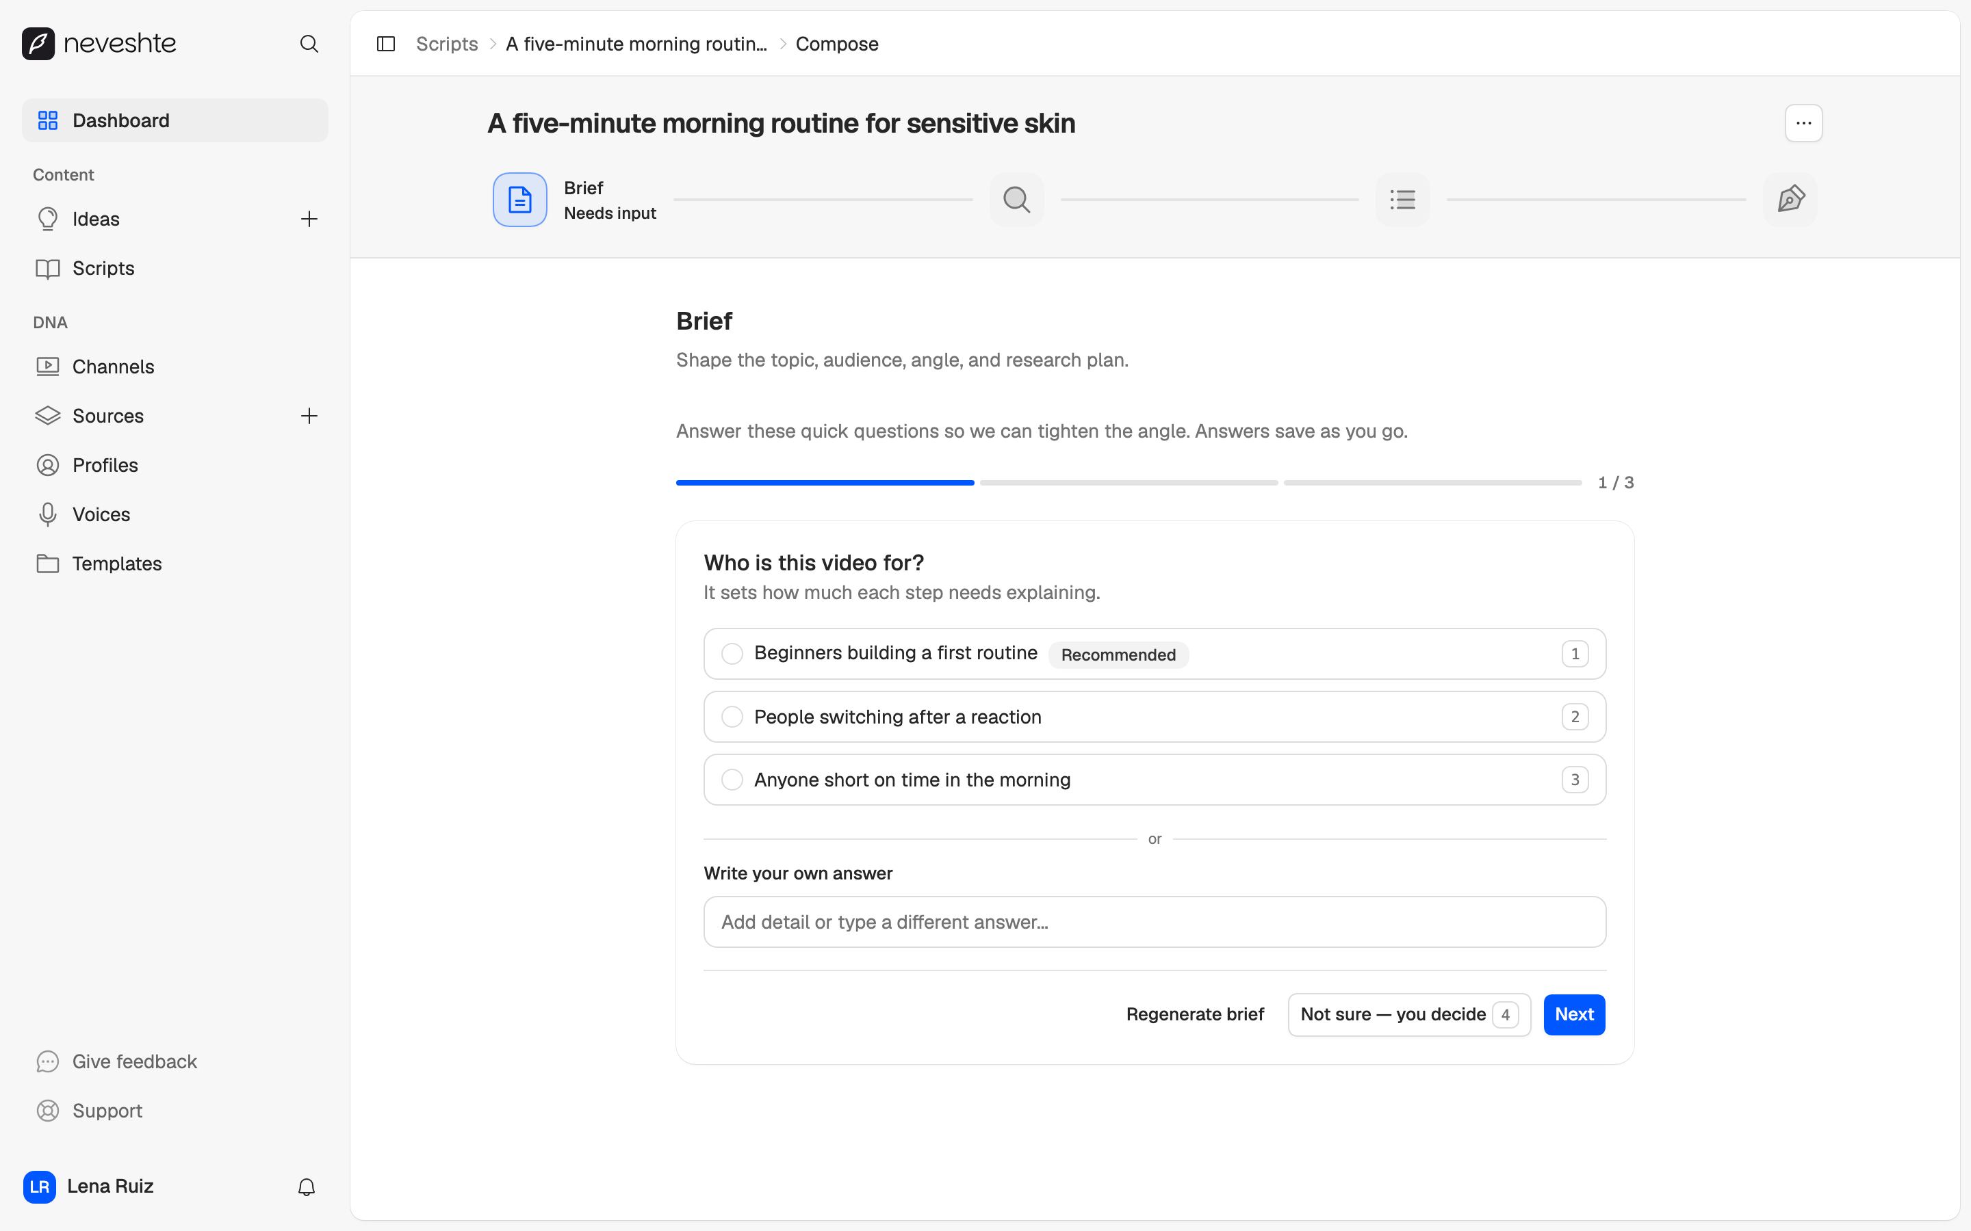Viewport: 1971px width, 1231px height.
Task: Click the Next button
Action: coord(1573,1014)
